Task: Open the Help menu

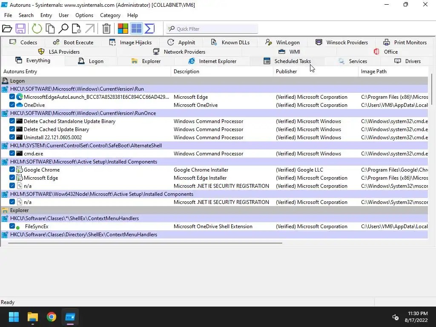Action: click(132, 15)
